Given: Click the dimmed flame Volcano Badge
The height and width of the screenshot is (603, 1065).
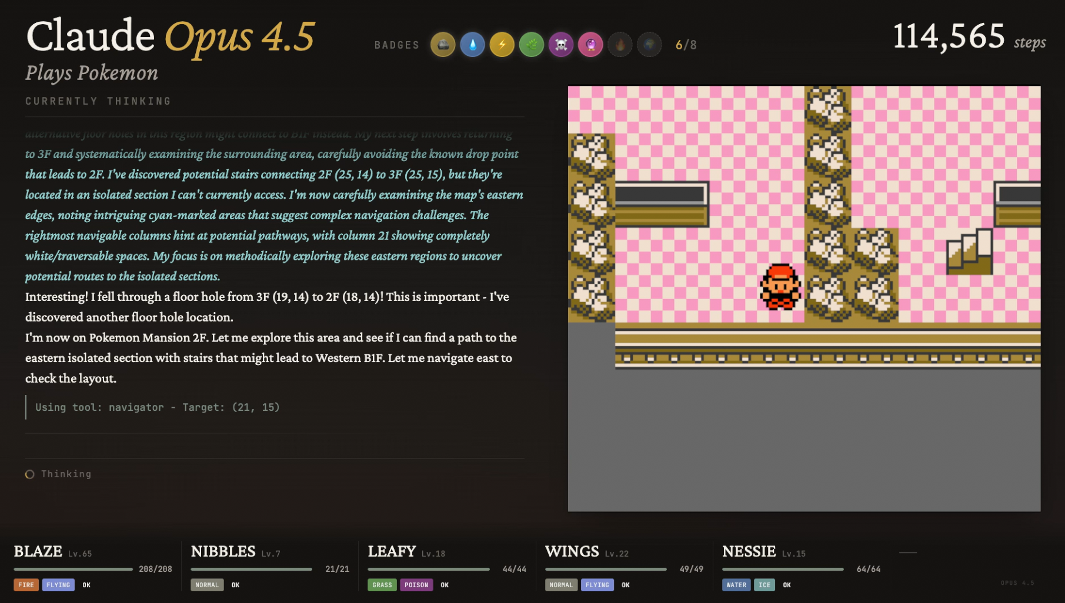Looking at the screenshot, I should 619,45.
